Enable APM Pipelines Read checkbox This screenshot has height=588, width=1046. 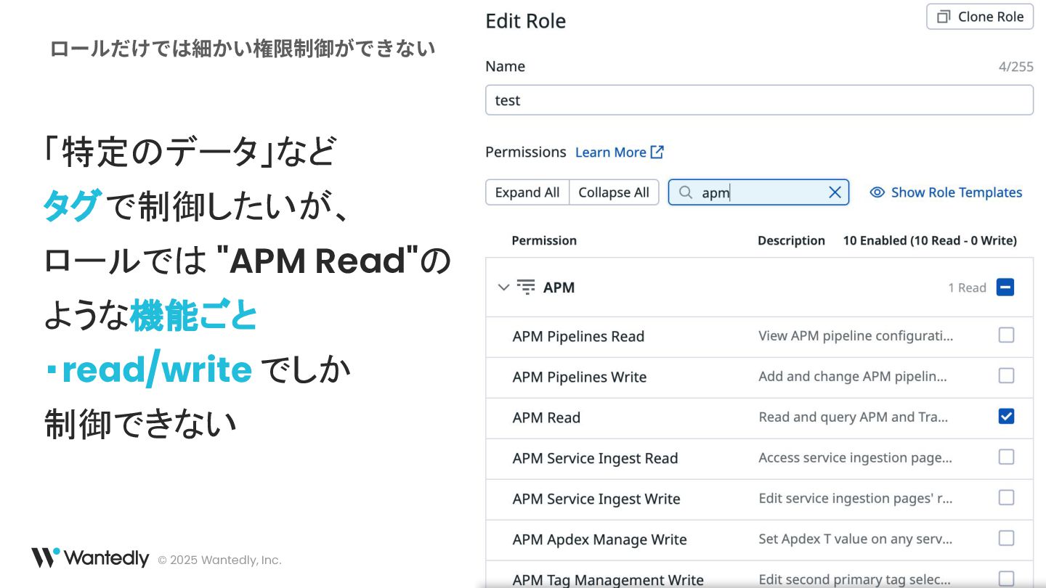[1006, 335]
